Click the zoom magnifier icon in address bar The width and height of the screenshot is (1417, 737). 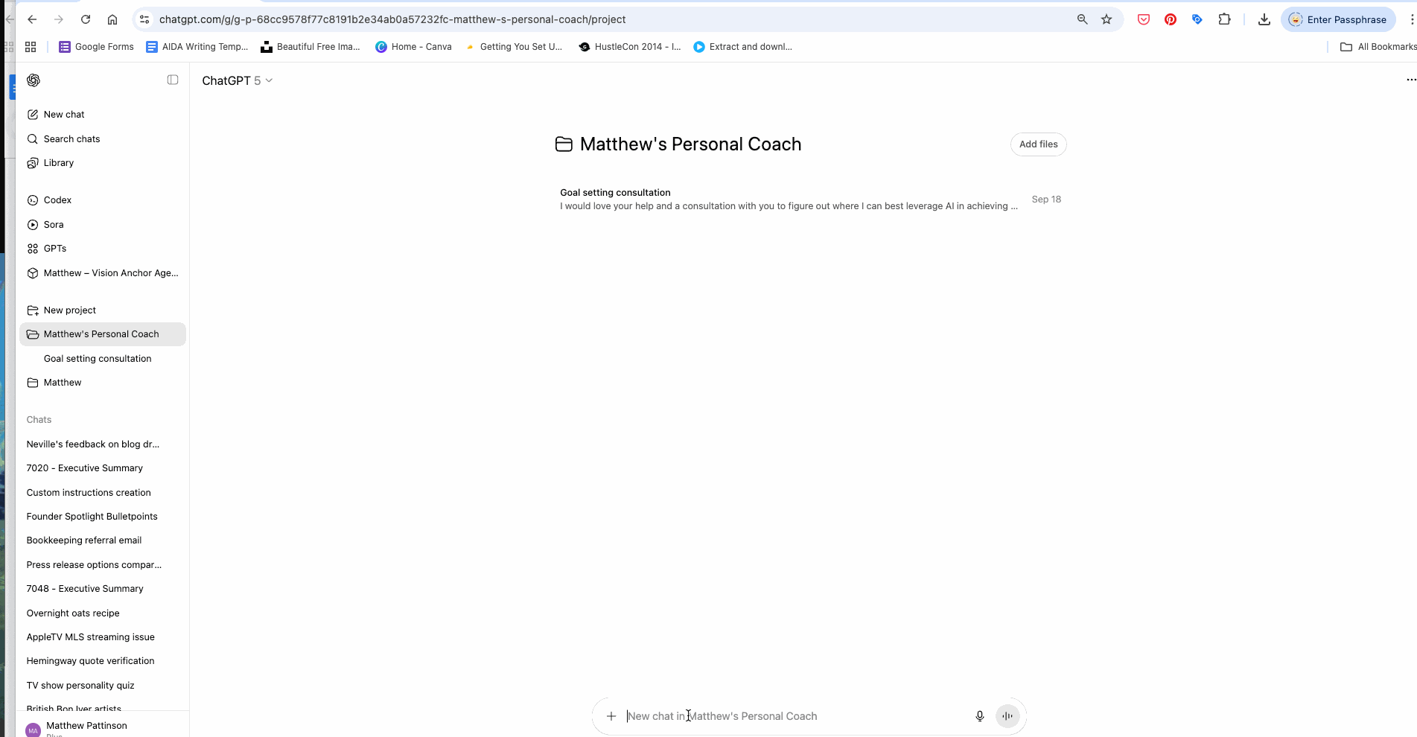[1083, 19]
